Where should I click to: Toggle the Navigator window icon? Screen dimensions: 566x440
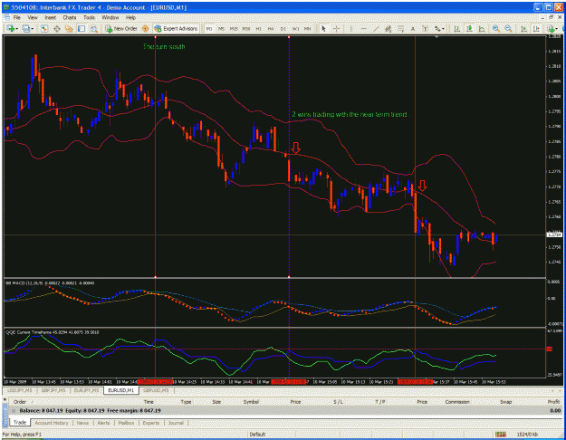coord(69,28)
